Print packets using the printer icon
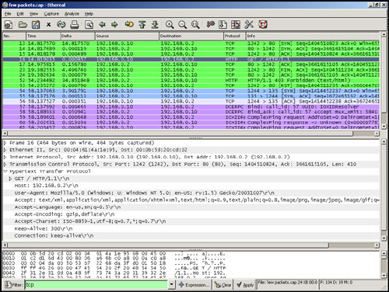The width and height of the screenshot is (389, 292). click(x=75, y=25)
